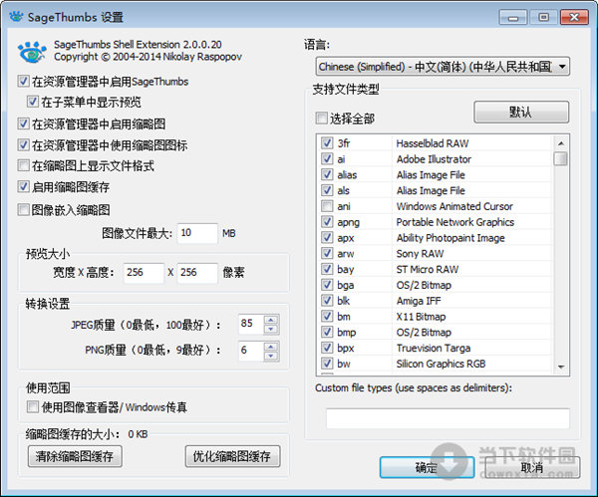Toggle 启用缩略图缓存 checkbox
Image resolution: width=598 pixels, height=497 pixels.
[23, 187]
